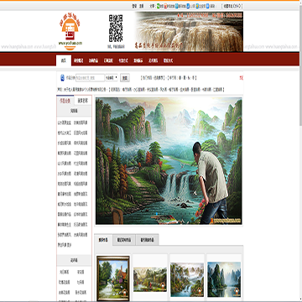Screen dimensions: 302x302
Task: Click the black QR code image
Action: point(116,29)
